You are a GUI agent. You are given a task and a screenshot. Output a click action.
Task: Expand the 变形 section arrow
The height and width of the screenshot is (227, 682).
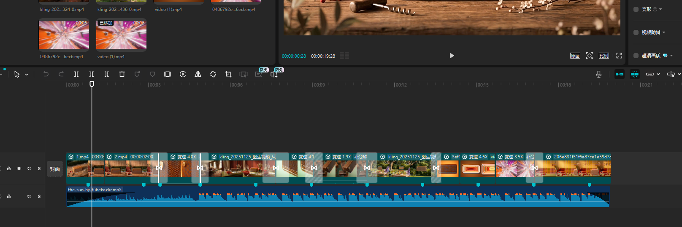[660, 9]
